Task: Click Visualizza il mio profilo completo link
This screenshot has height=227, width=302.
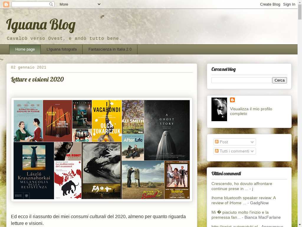Action: pyautogui.click(x=251, y=111)
